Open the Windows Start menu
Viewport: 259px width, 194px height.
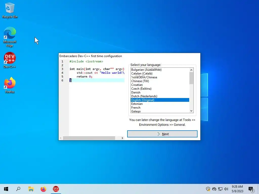(6, 189)
